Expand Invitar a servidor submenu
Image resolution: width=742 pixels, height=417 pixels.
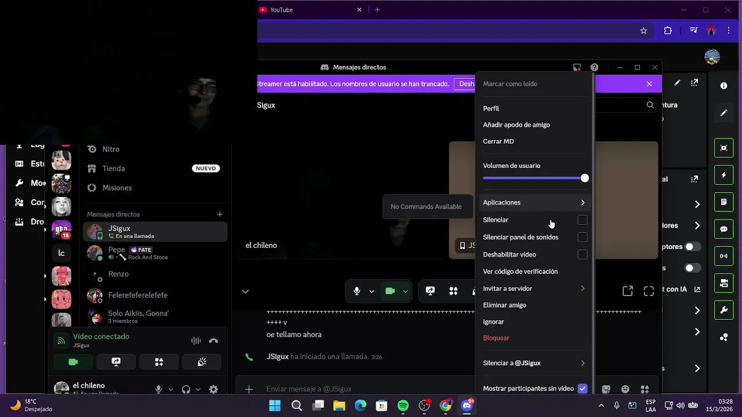pyautogui.click(x=534, y=288)
